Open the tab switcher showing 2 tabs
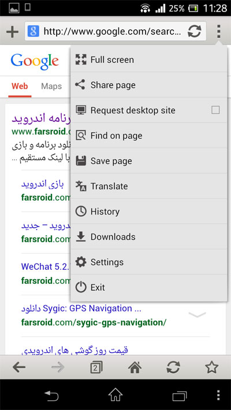The height and width of the screenshot is (410, 231). (96, 368)
